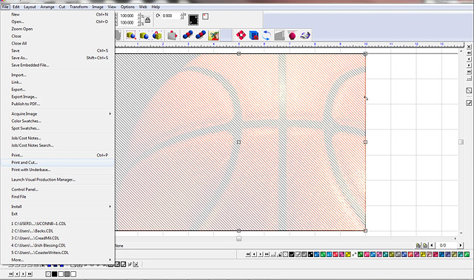
Task: Click the small page icon with red corner
Action: [205, 16]
